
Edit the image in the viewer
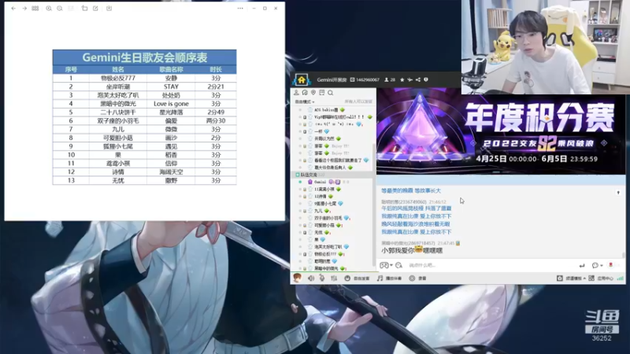click(x=95, y=9)
